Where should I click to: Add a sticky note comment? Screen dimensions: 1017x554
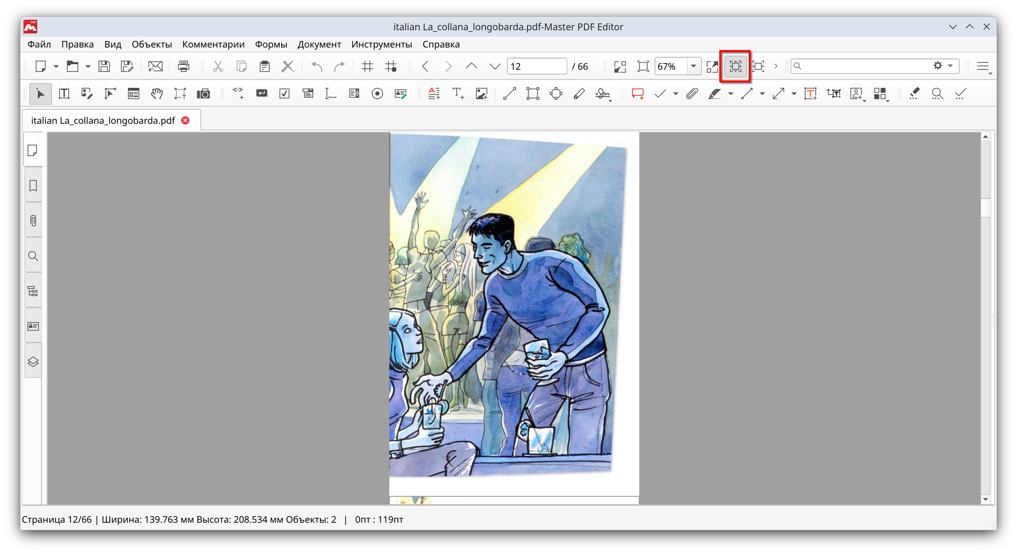638,94
